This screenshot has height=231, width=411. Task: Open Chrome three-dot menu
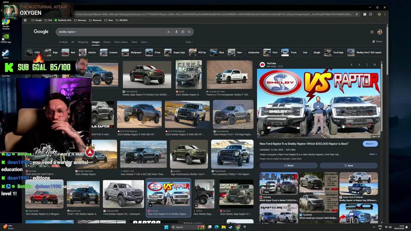(385, 14)
